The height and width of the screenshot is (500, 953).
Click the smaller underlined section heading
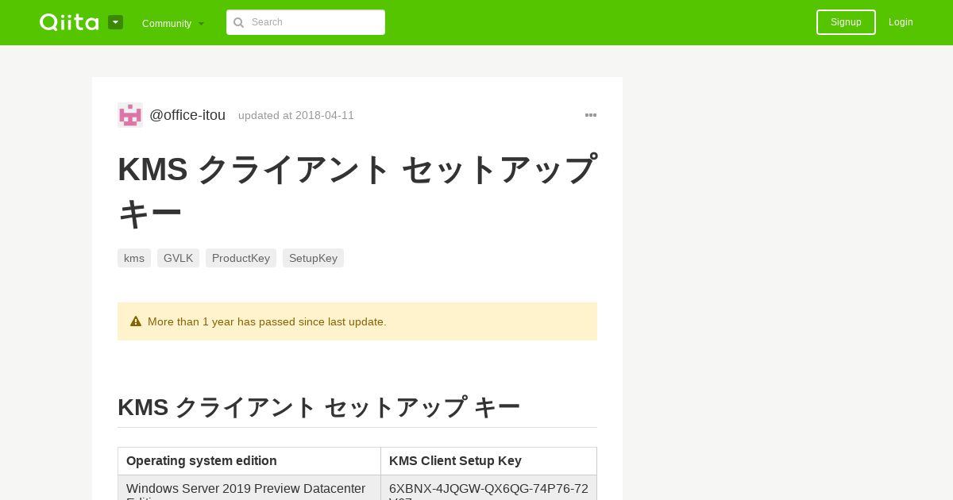(x=357, y=407)
